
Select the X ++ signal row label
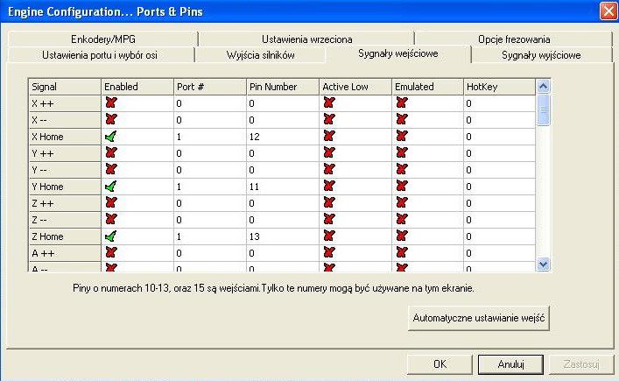pyautogui.click(x=65, y=103)
